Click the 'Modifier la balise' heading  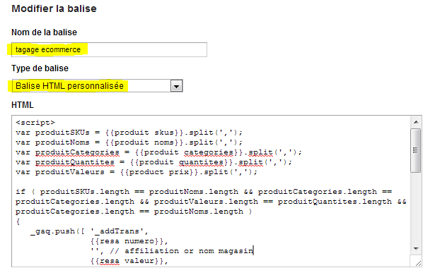[54, 8]
